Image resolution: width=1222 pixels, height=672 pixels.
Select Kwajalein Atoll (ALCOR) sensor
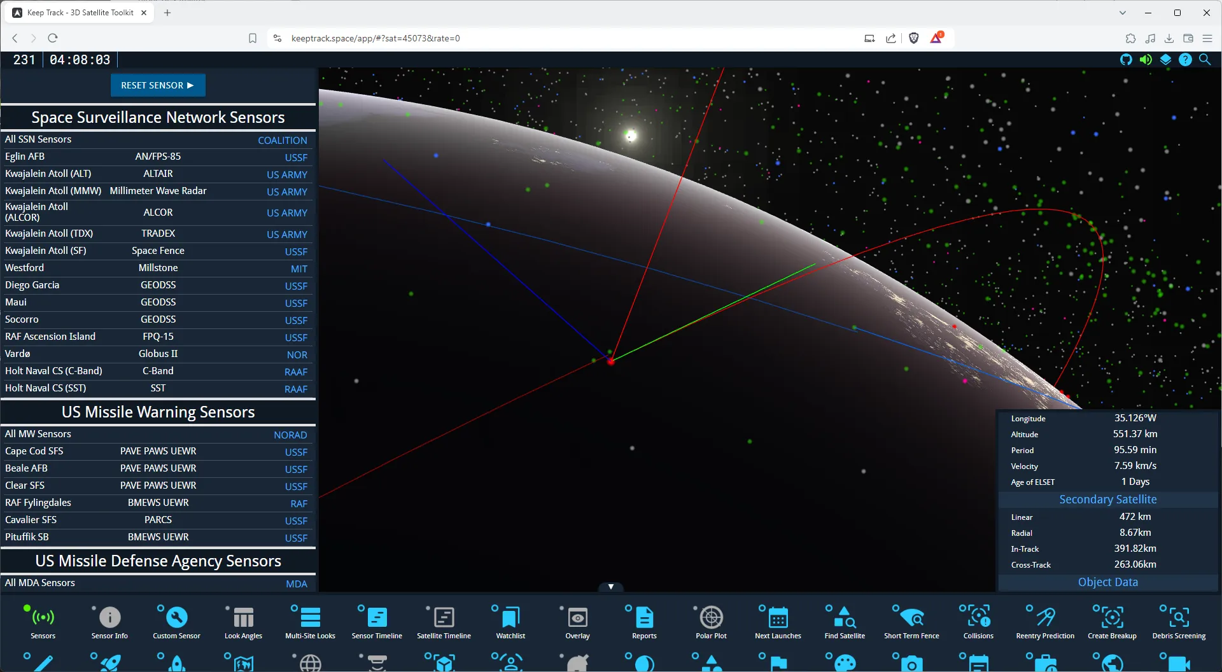click(157, 213)
